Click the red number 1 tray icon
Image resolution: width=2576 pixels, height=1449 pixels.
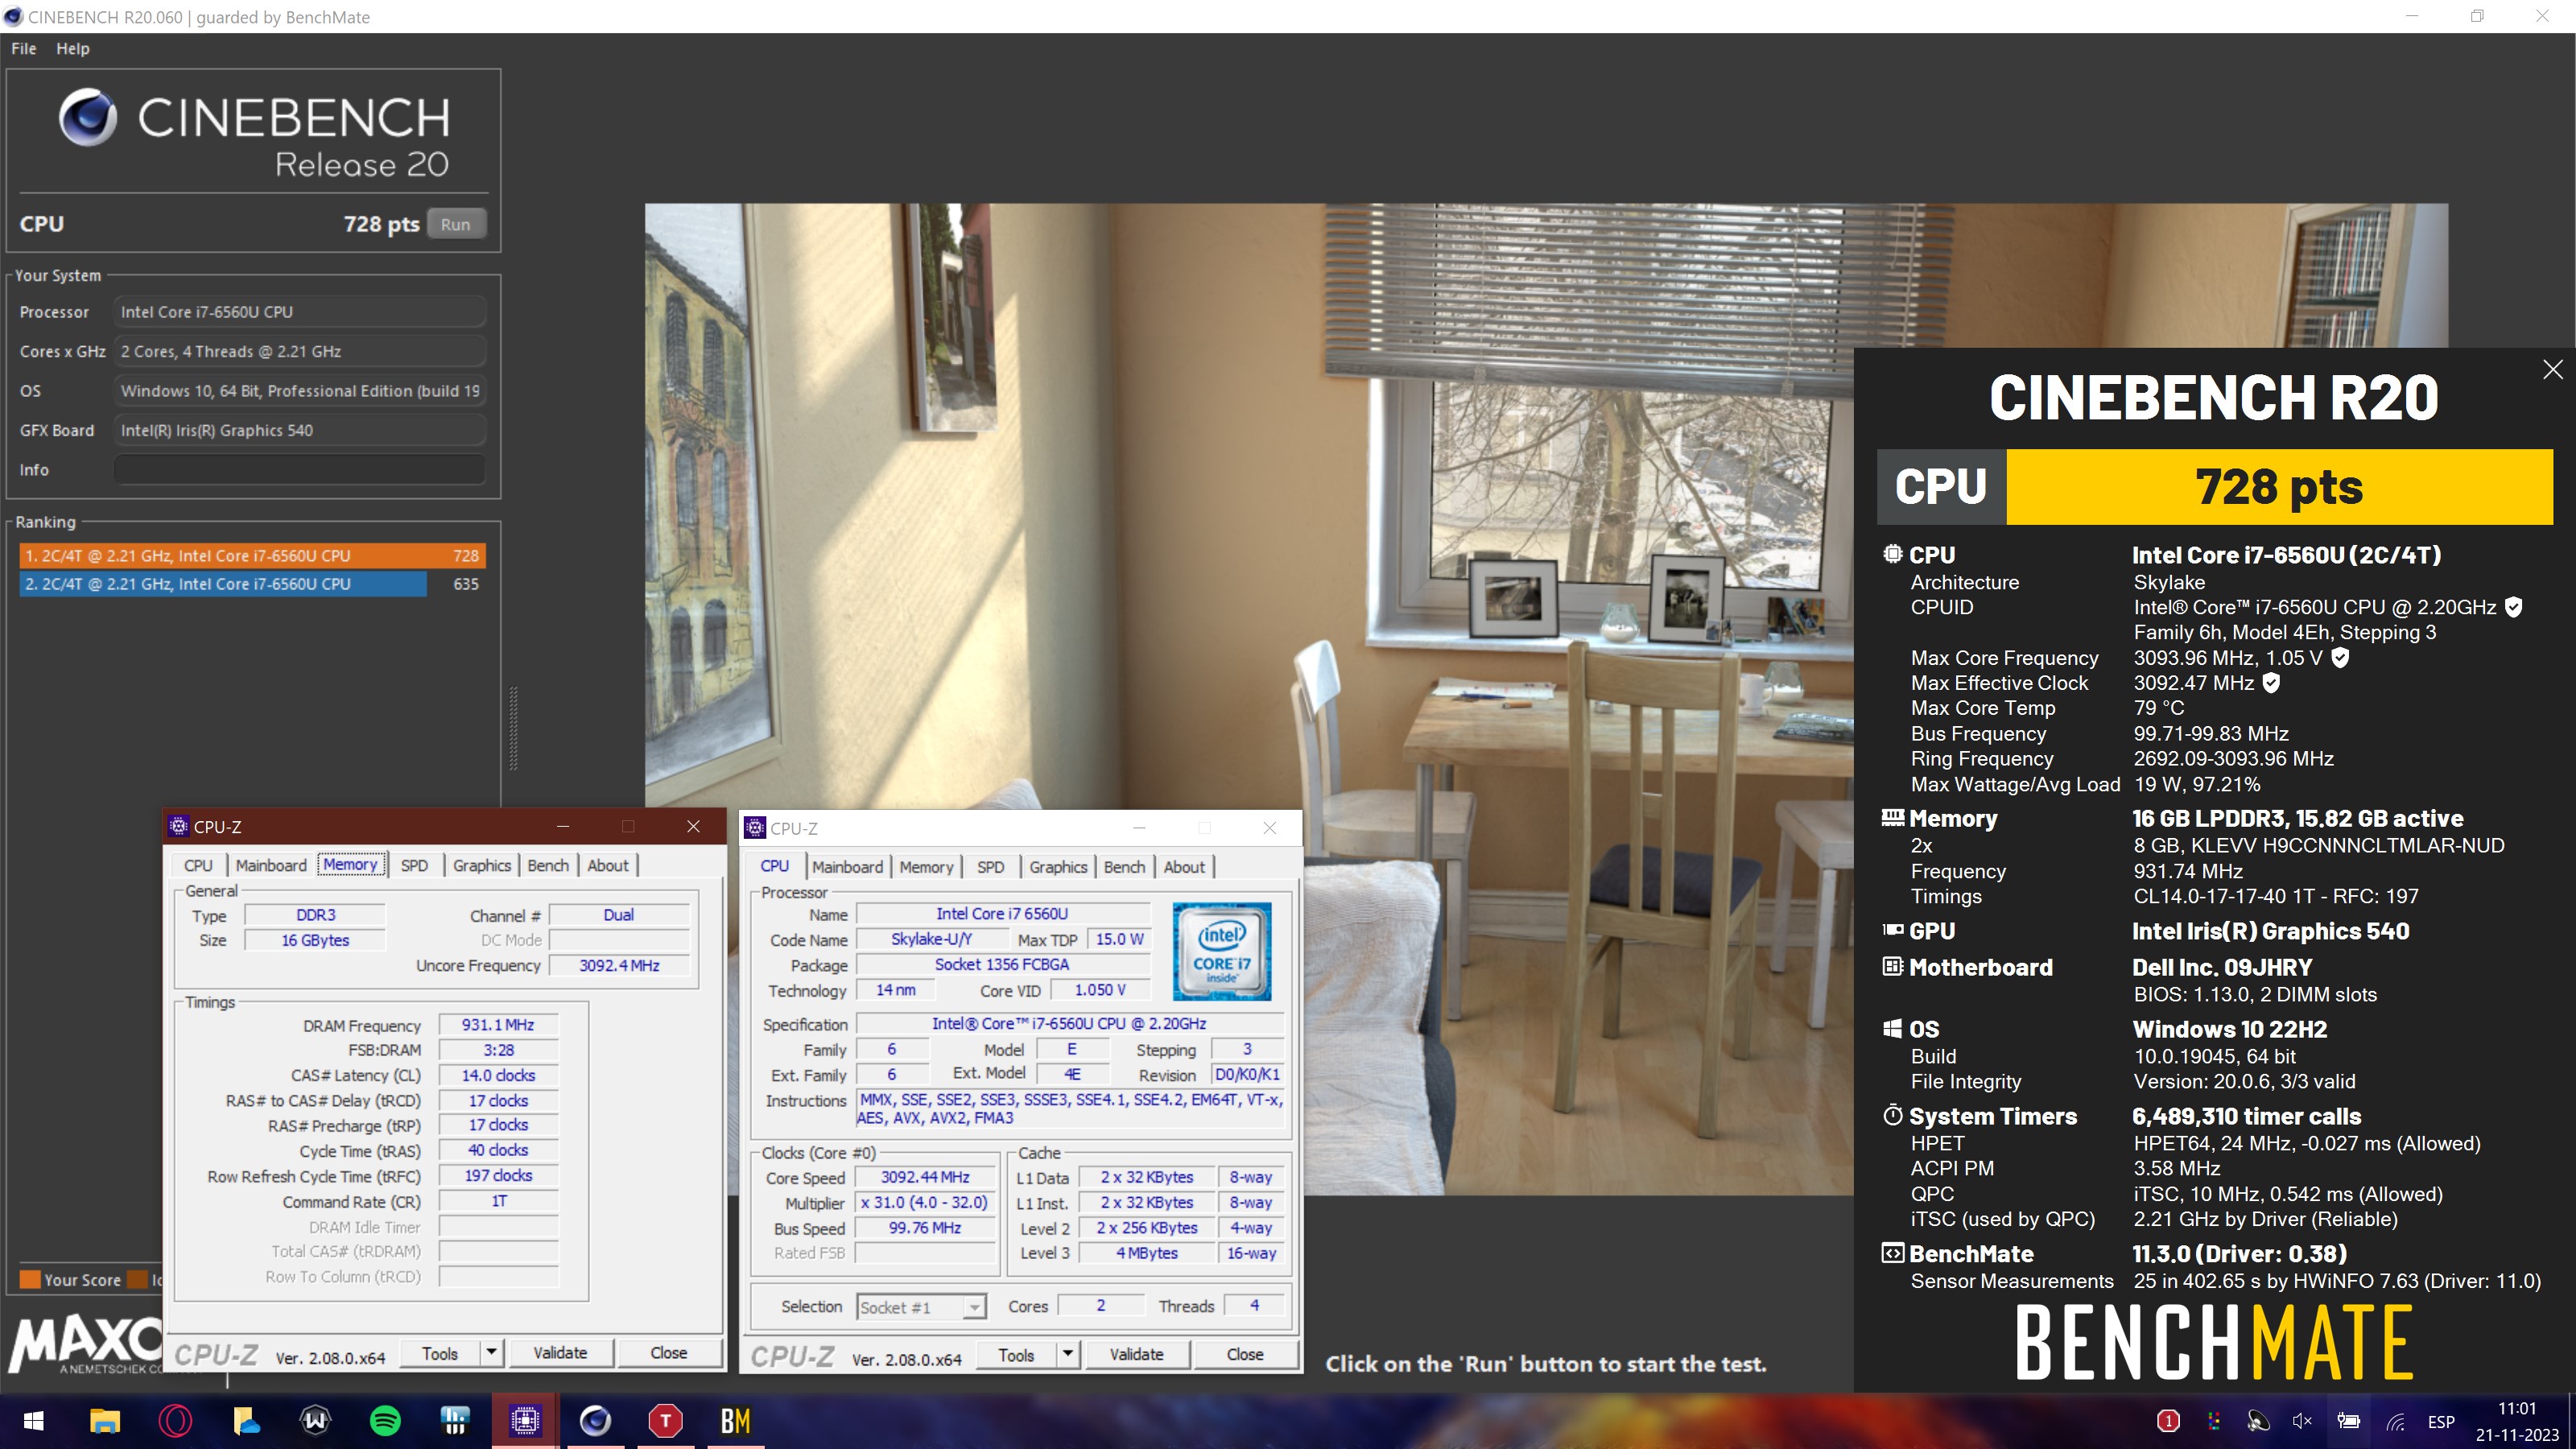coord(2168,1421)
